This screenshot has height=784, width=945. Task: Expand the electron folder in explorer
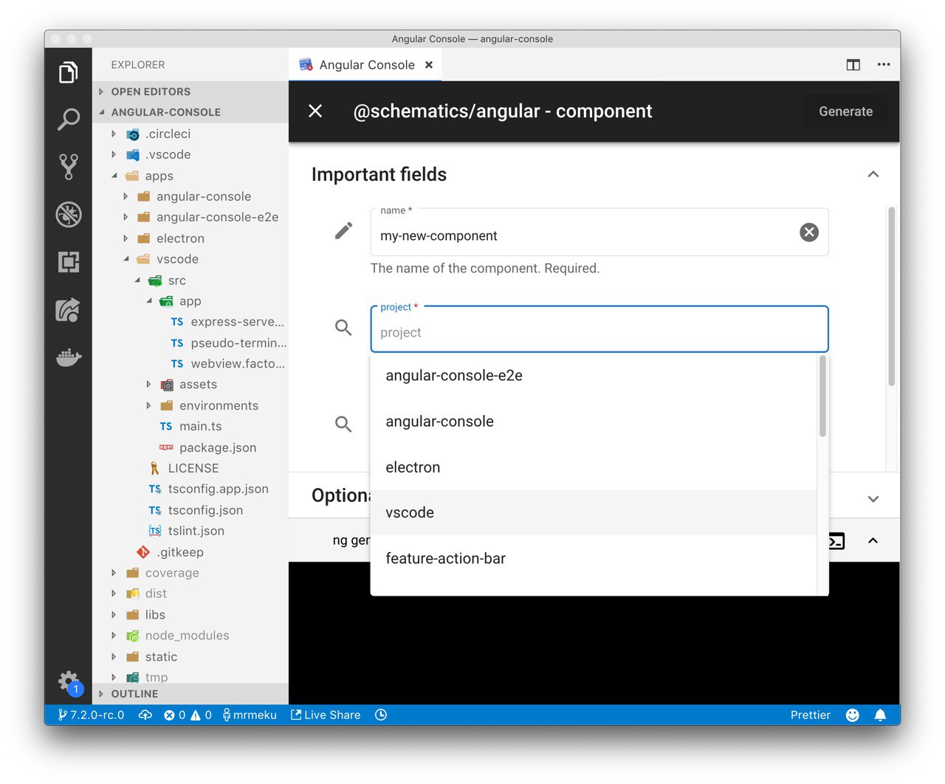(190, 238)
